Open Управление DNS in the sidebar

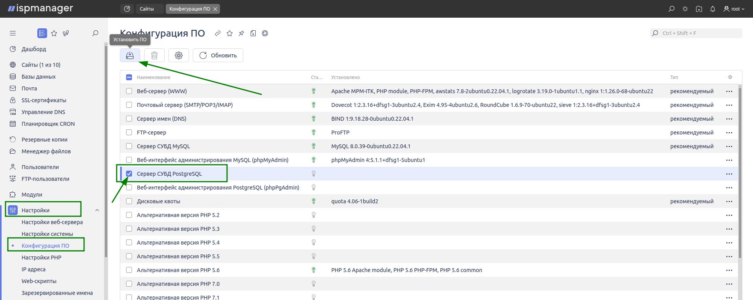click(x=43, y=112)
